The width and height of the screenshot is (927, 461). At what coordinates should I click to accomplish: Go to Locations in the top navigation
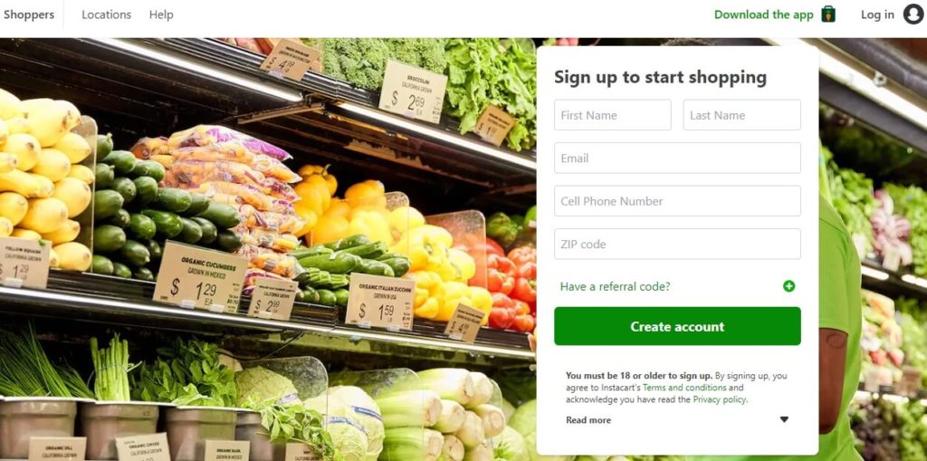tap(107, 14)
